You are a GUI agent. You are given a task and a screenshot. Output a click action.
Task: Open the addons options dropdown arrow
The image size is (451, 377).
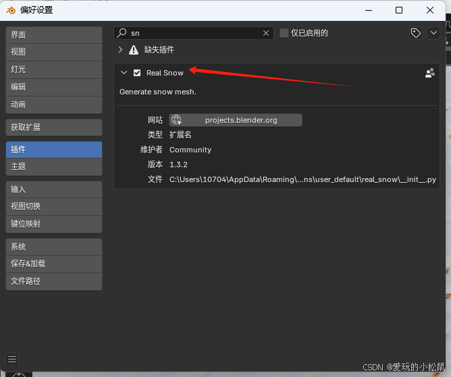[433, 33]
